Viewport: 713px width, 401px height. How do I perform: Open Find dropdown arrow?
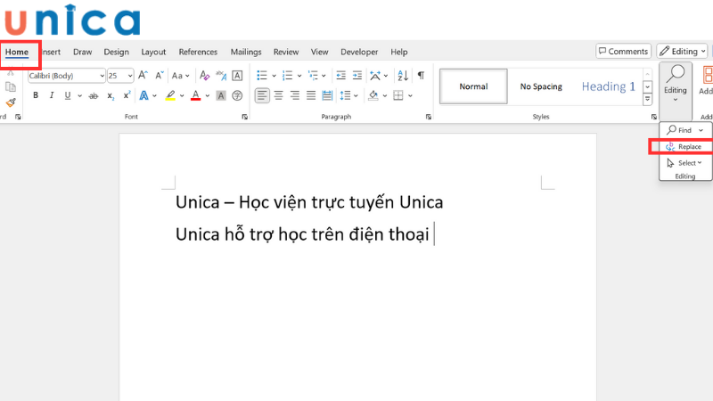click(x=701, y=130)
